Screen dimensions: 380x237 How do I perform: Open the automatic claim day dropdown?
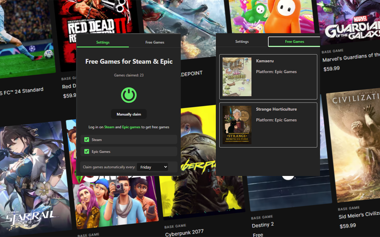[x=152, y=167]
